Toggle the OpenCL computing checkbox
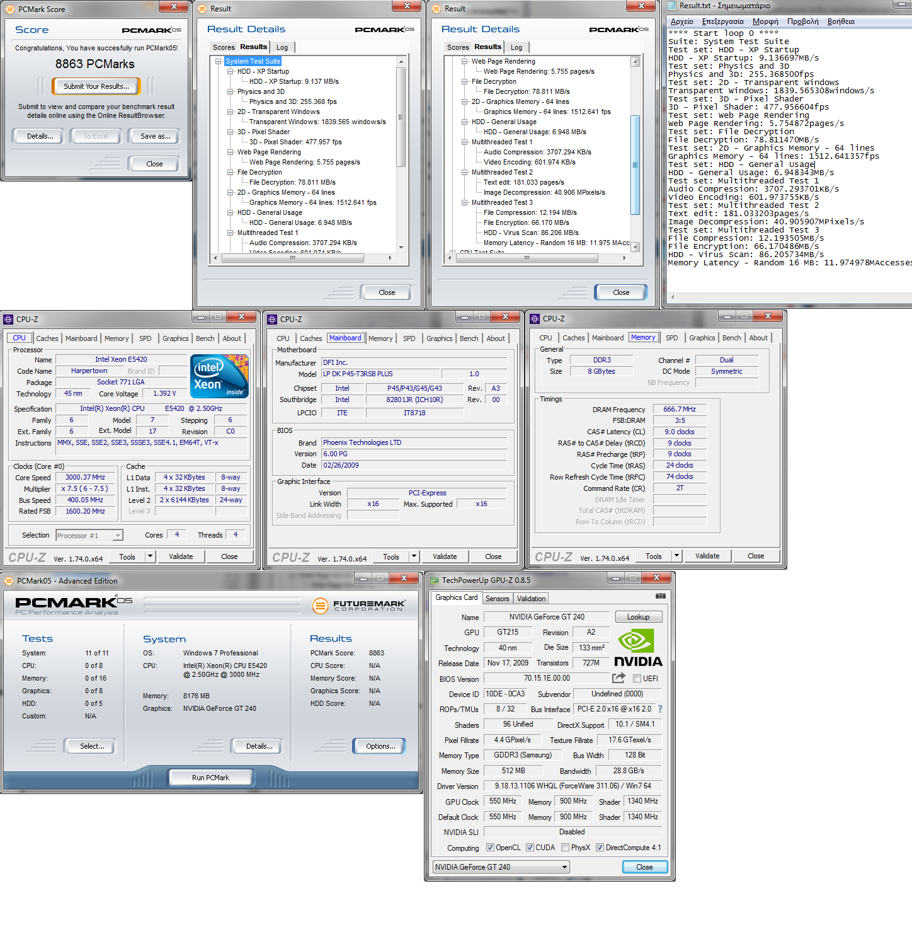Screen dimensions: 912x939 [x=490, y=848]
